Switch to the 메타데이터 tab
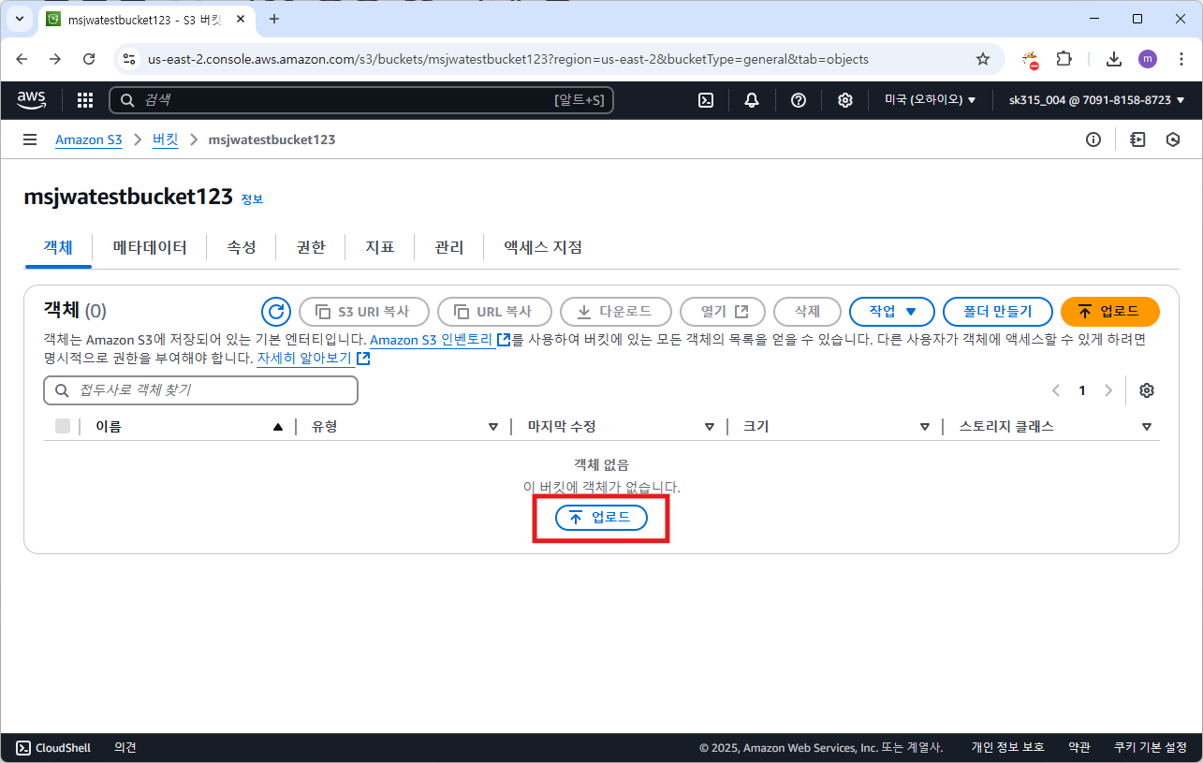1203x763 pixels. 150,247
